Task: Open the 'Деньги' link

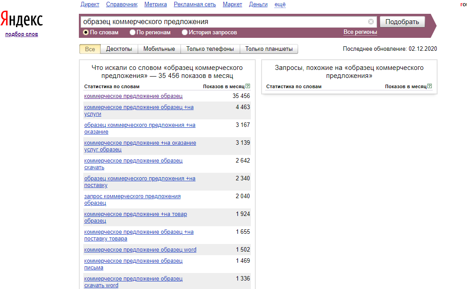Action: pos(258,4)
